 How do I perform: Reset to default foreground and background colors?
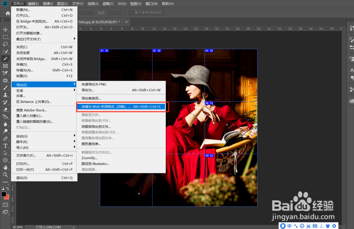2,188
